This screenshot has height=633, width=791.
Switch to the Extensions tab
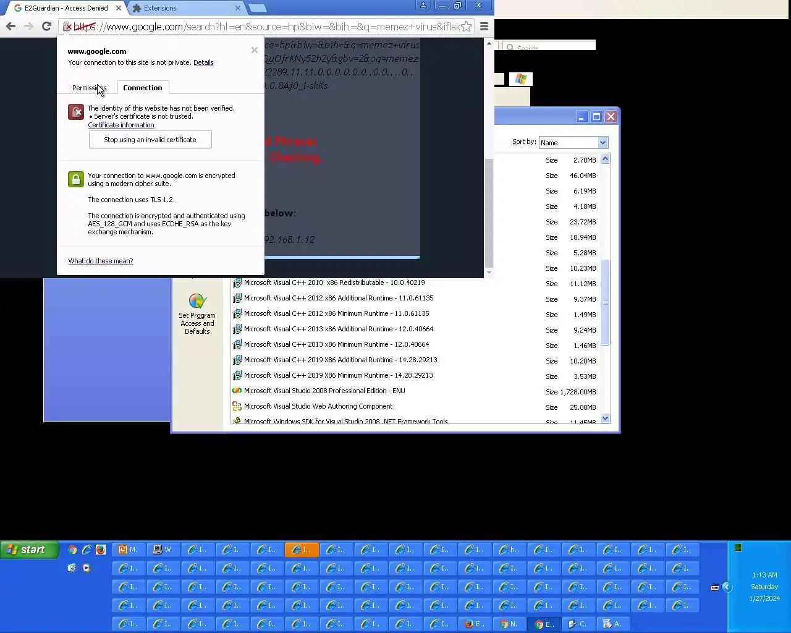(x=159, y=8)
